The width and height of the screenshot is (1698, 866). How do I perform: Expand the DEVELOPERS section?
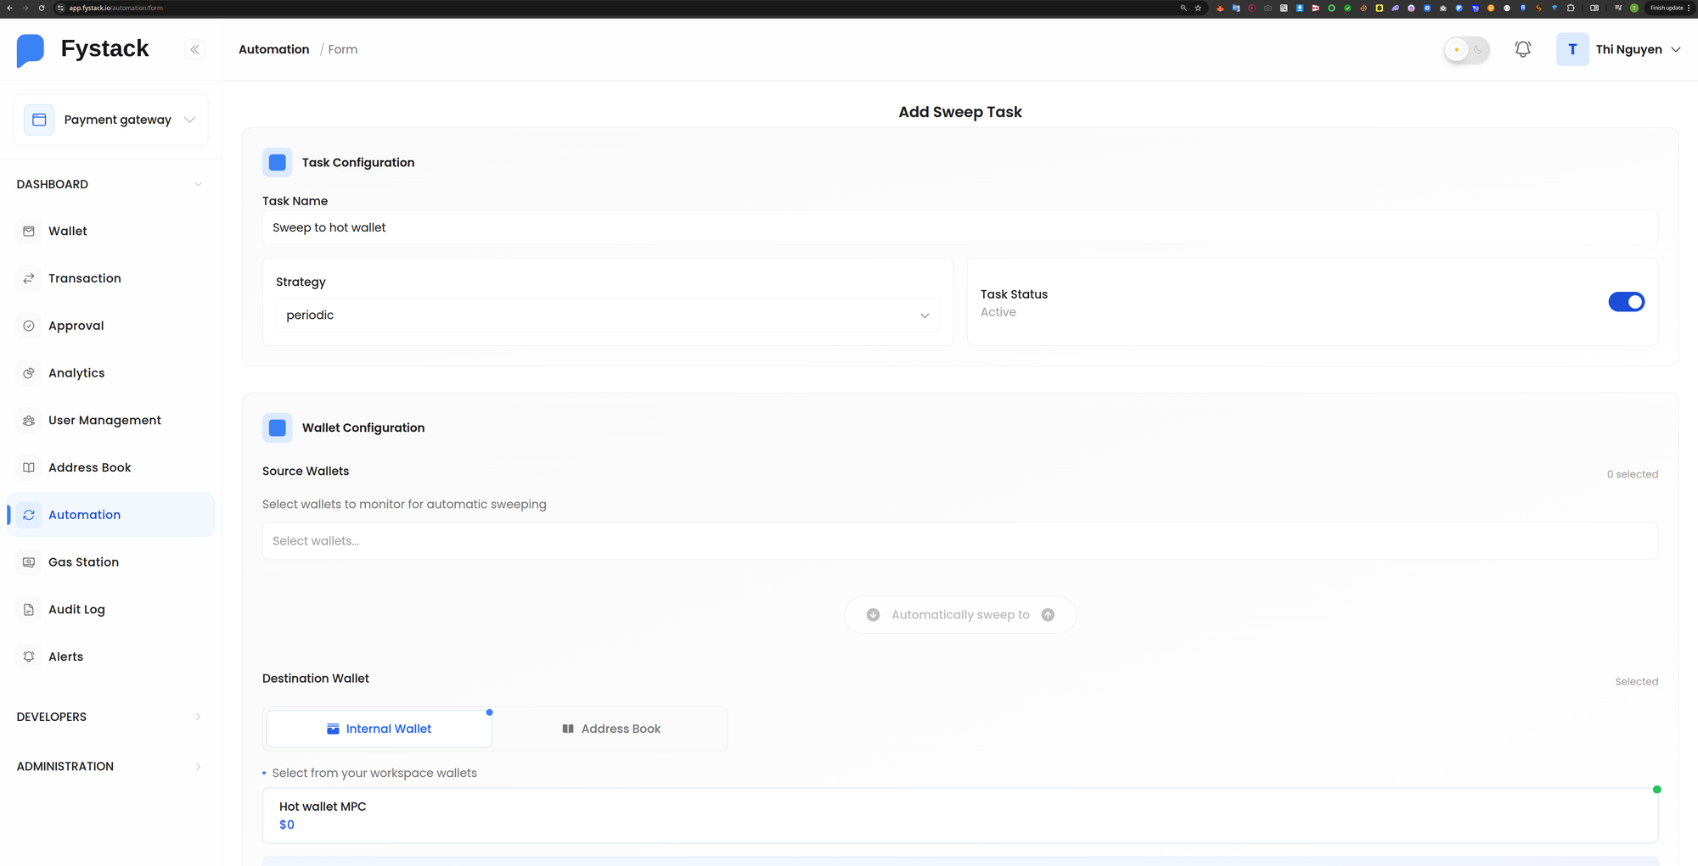pos(110,718)
